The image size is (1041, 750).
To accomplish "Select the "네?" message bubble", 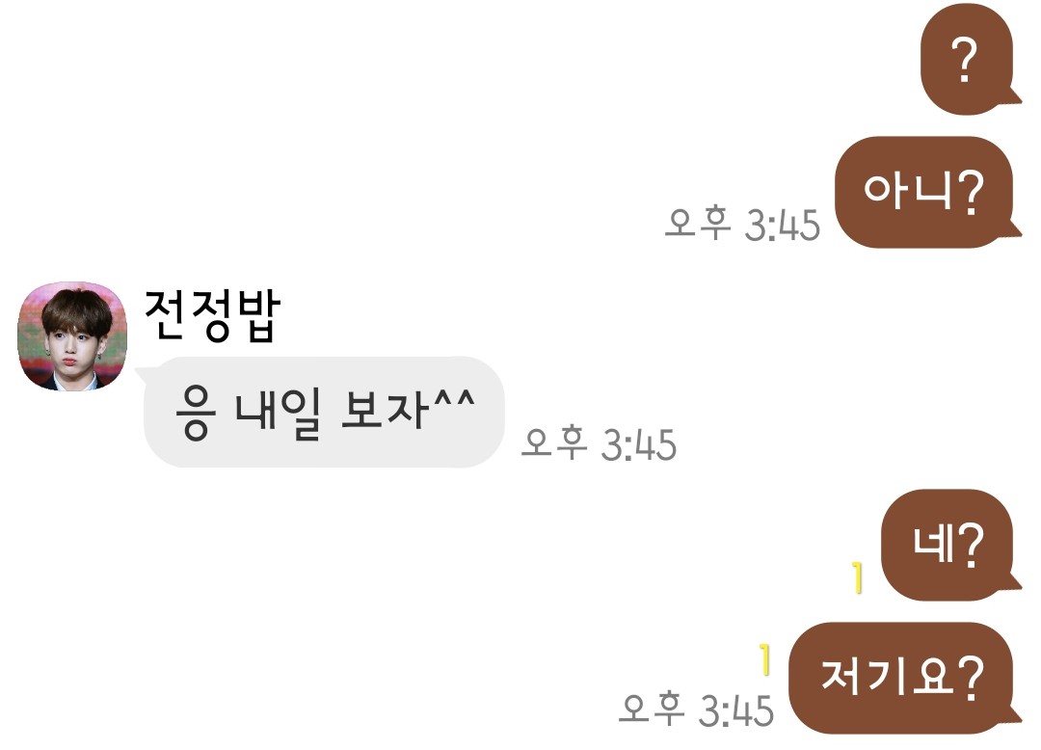I will tap(947, 545).
